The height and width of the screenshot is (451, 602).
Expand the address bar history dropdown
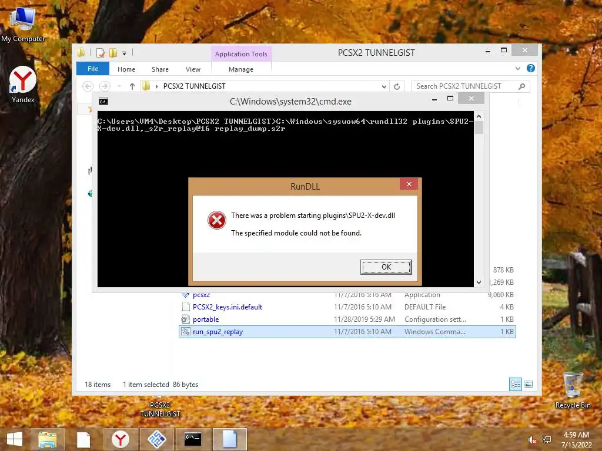384,86
